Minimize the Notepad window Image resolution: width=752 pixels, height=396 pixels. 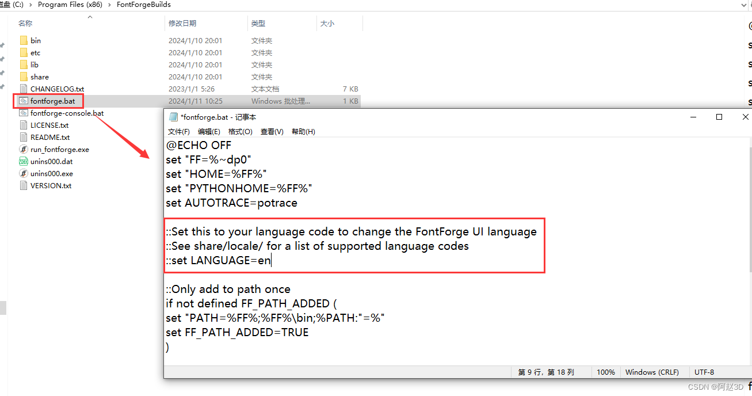tap(693, 117)
